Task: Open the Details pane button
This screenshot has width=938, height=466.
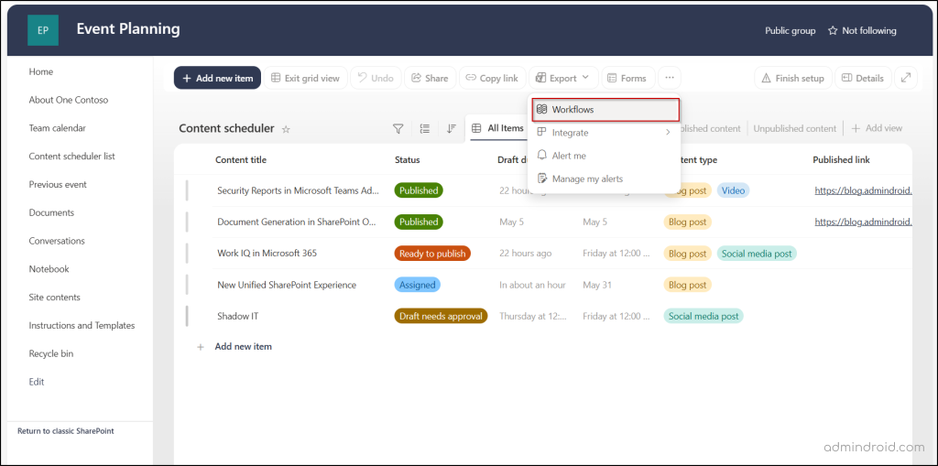Action: click(x=863, y=78)
